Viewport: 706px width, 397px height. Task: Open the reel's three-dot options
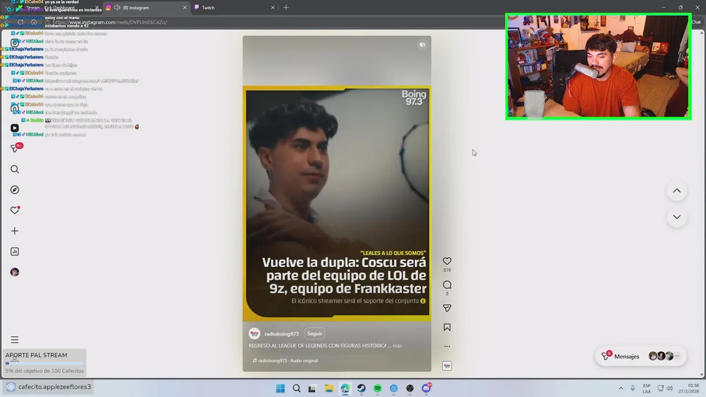(447, 346)
